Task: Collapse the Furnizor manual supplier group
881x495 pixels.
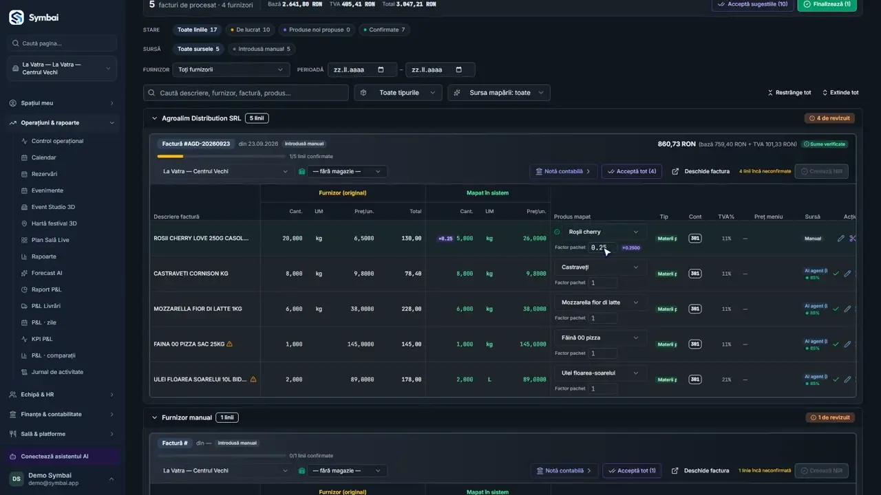Action: point(154,417)
